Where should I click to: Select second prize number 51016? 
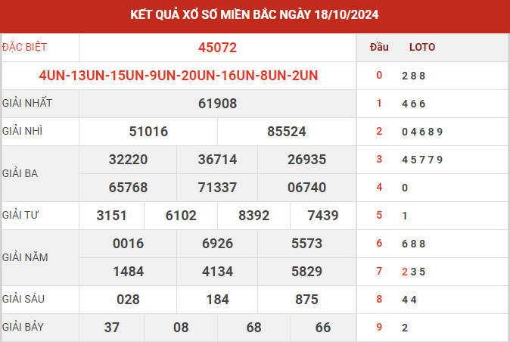148,132
